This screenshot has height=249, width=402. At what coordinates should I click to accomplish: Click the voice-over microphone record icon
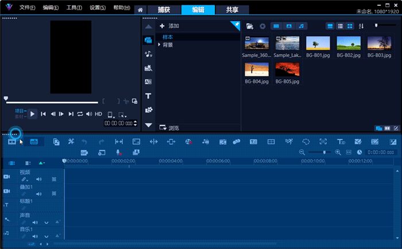pyautogui.click(x=118, y=153)
